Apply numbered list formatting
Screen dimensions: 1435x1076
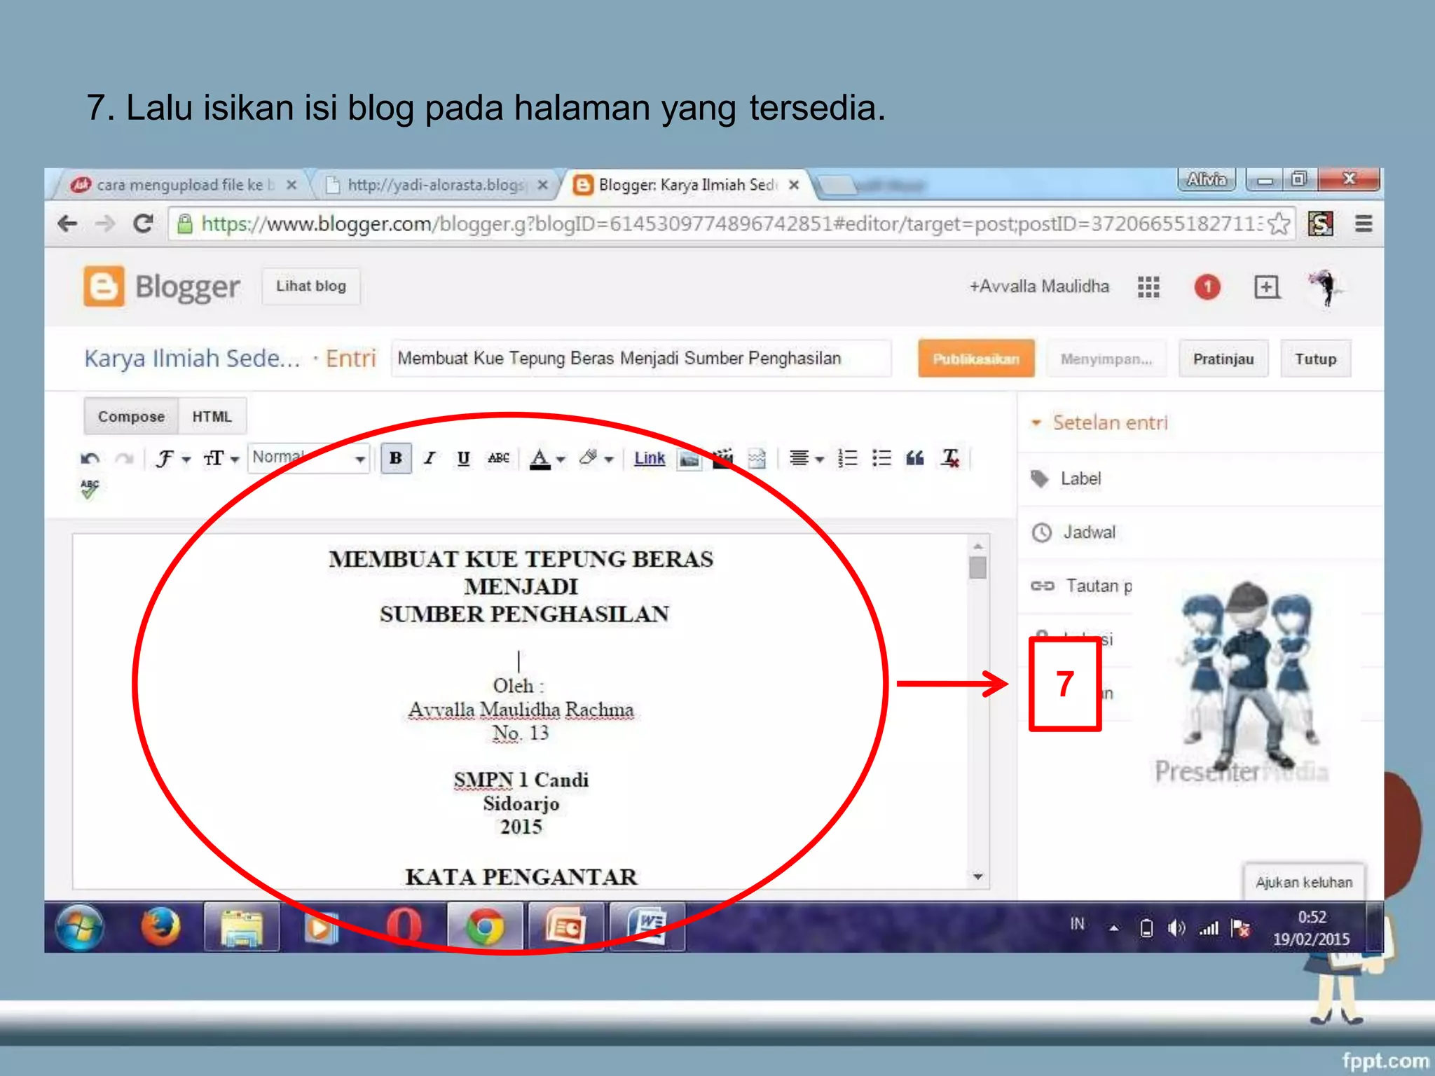point(848,458)
